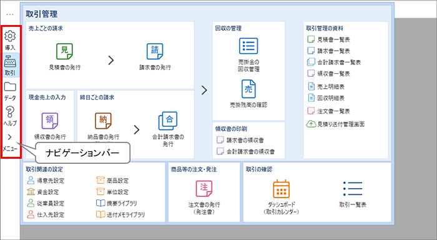Screen dimensions: 437x240
Task: Open ダッシュボード(取引カレンダー) calendar icon
Action: tap(281, 189)
